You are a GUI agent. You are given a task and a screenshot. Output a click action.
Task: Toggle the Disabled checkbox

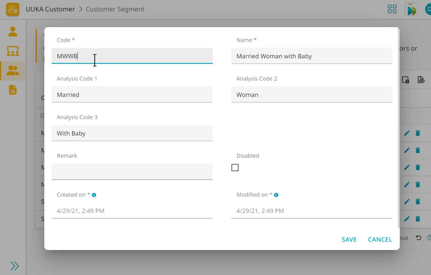[235, 168]
